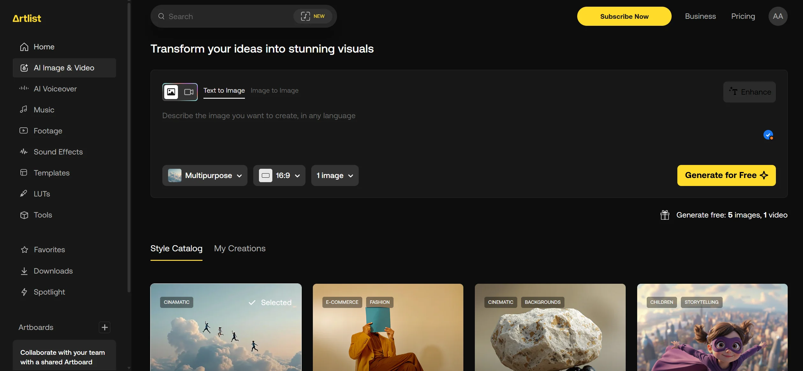Add a new Artboard with plus icon
The height and width of the screenshot is (371, 803).
coord(105,327)
